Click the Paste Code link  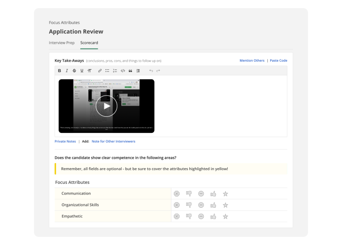[x=279, y=60]
